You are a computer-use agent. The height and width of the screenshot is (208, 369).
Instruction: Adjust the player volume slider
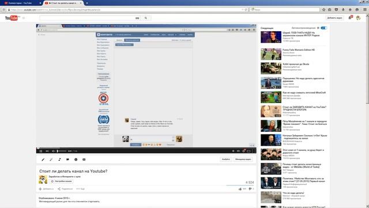tap(62, 151)
